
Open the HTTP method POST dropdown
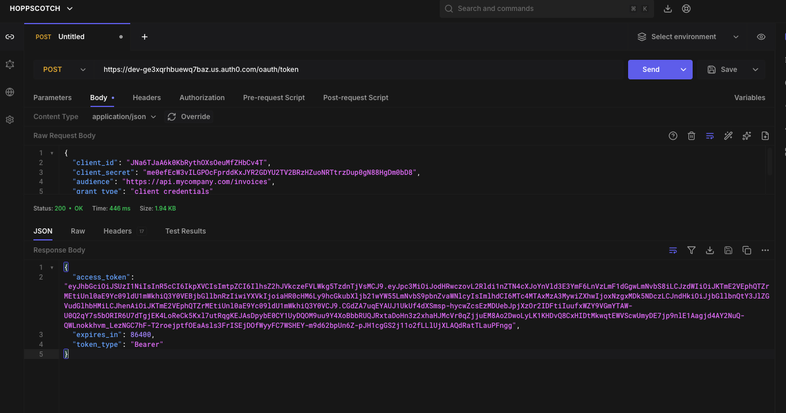click(x=65, y=70)
